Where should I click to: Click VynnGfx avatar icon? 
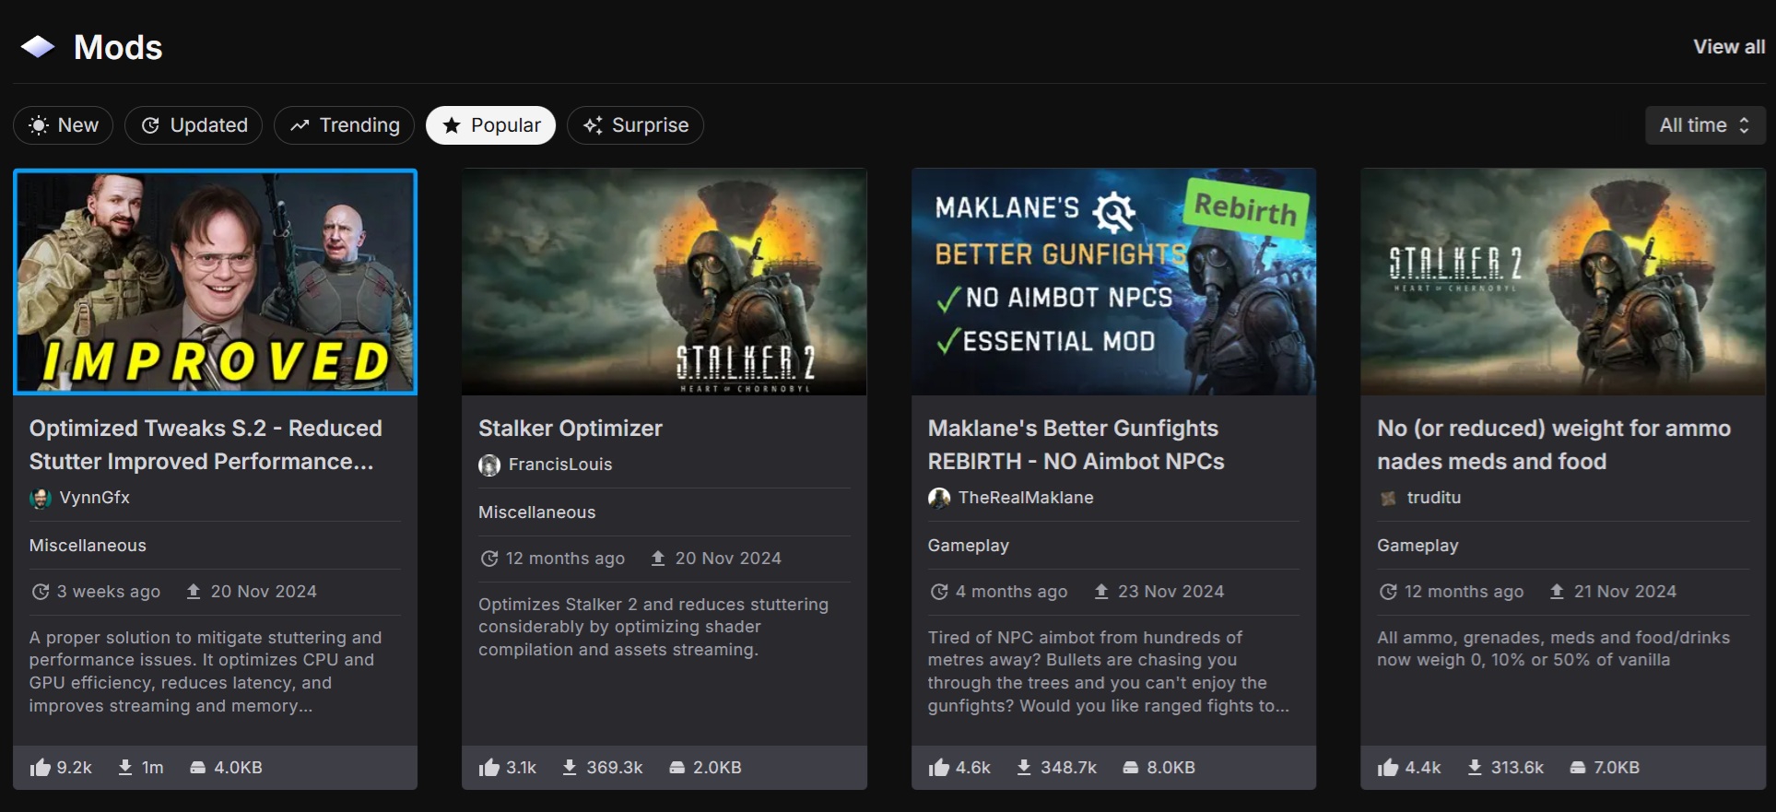(x=41, y=499)
